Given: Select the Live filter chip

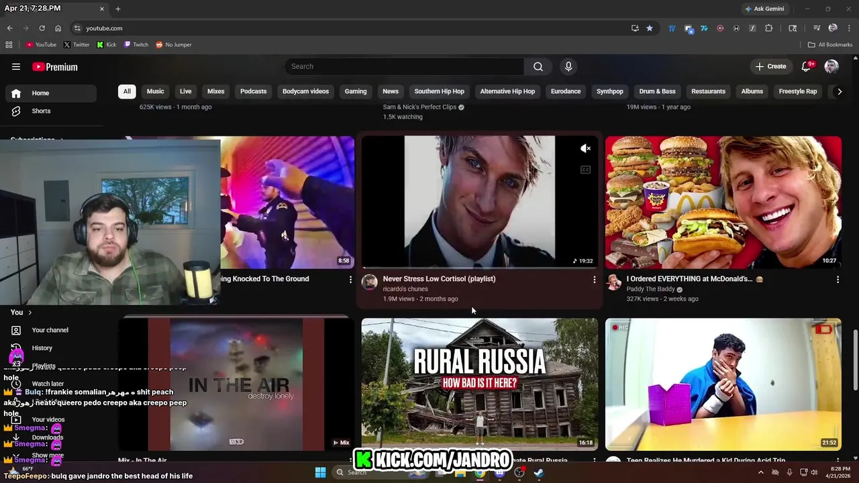Looking at the screenshot, I should tap(186, 91).
